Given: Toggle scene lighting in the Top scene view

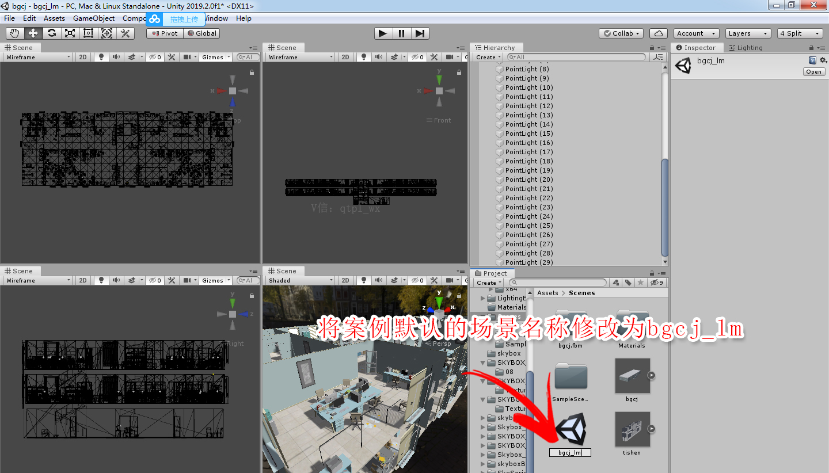Looking at the screenshot, I should click(102, 57).
